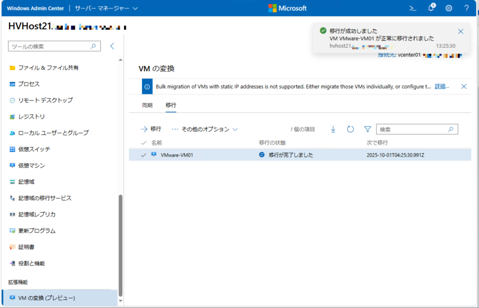Image resolution: width=479 pixels, height=308 pixels.
Task: Open the PowerShell console icon
Action: click(x=413, y=8)
